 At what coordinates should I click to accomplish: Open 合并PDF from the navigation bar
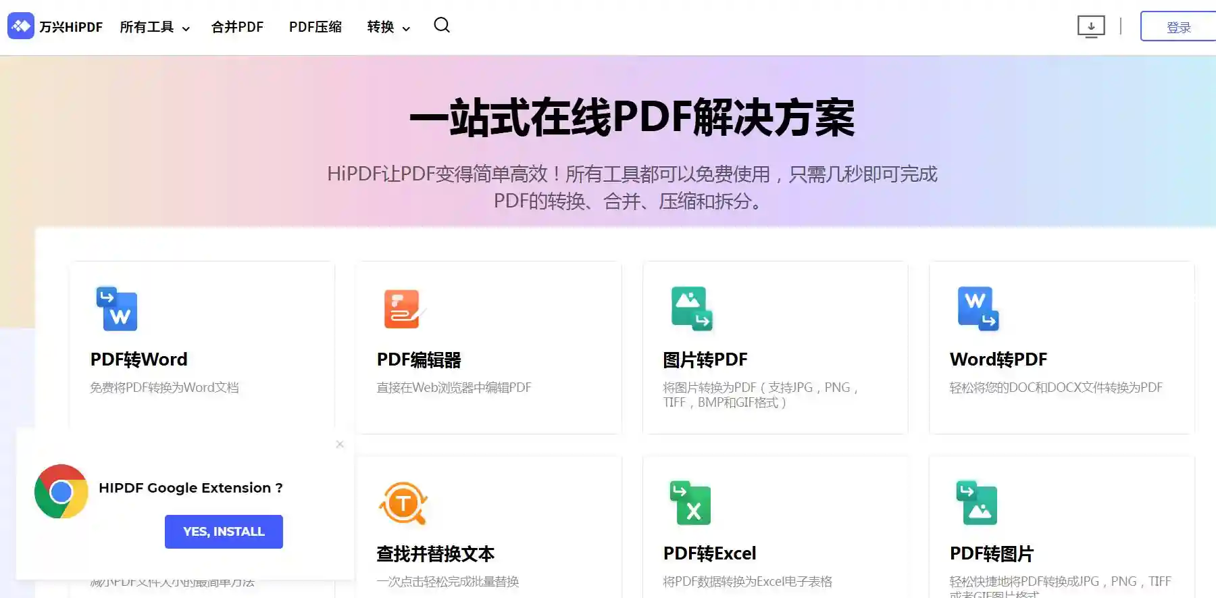(237, 27)
